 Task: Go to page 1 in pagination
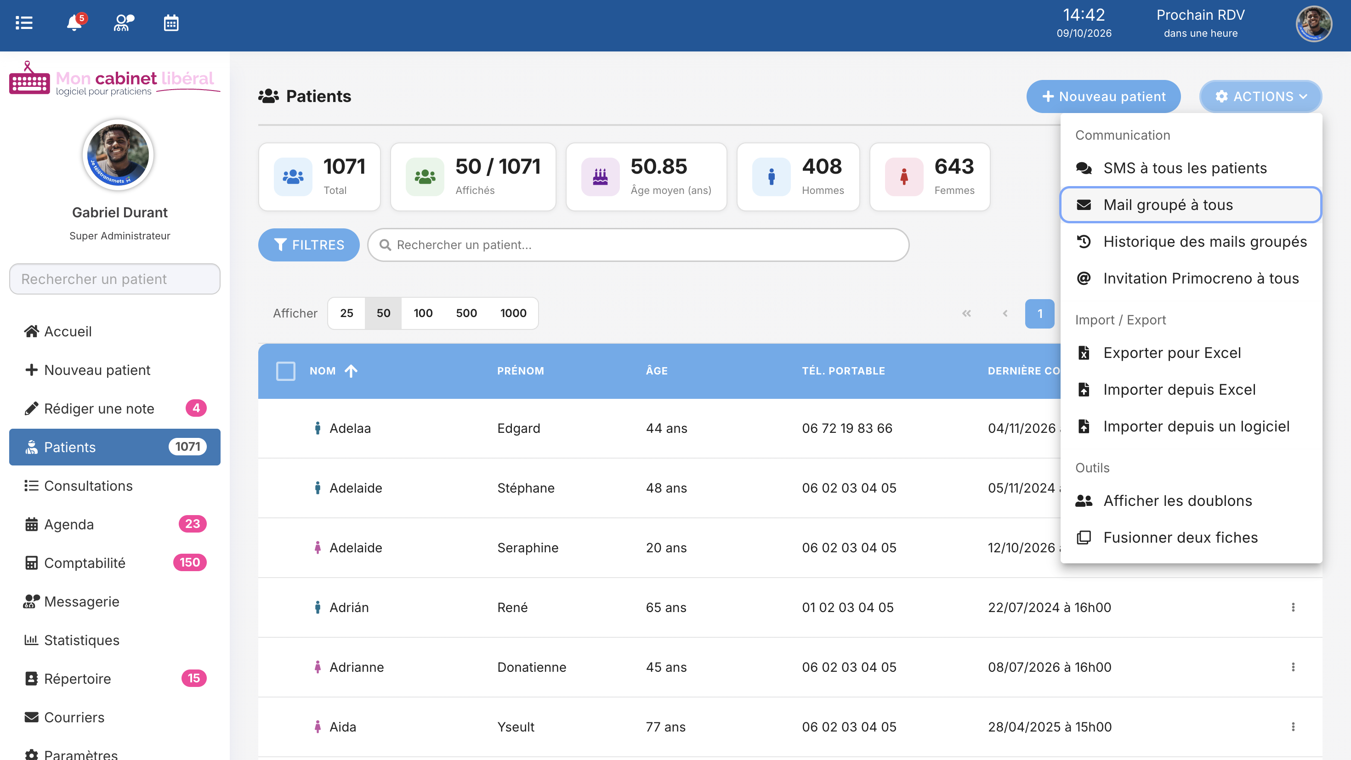click(x=1039, y=314)
